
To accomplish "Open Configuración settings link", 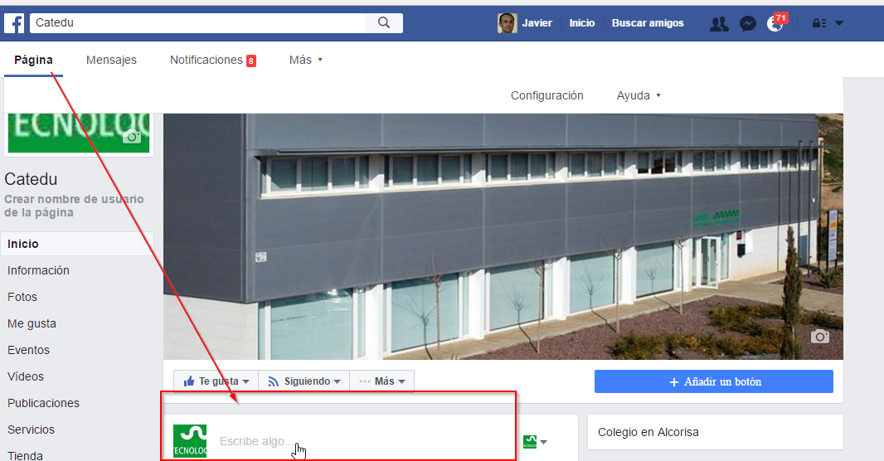I will (x=546, y=96).
